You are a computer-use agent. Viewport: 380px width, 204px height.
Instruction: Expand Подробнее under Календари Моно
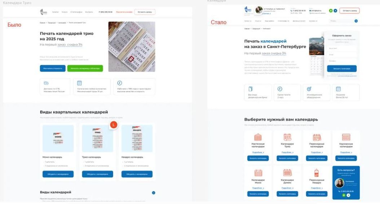(258, 188)
